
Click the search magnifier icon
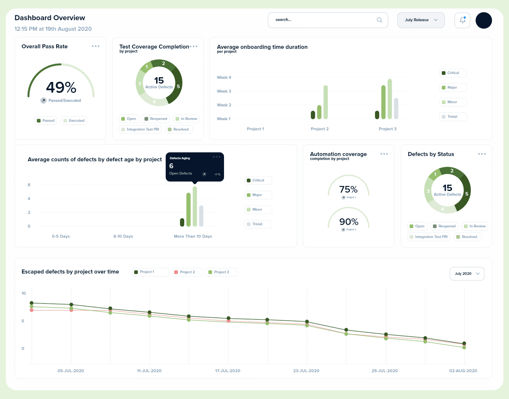click(379, 20)
